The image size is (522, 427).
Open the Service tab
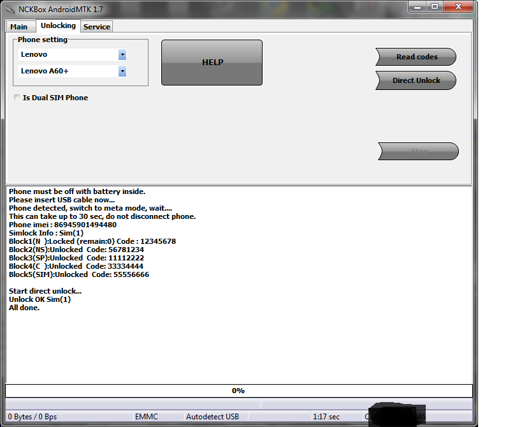(x=97, y=27)
